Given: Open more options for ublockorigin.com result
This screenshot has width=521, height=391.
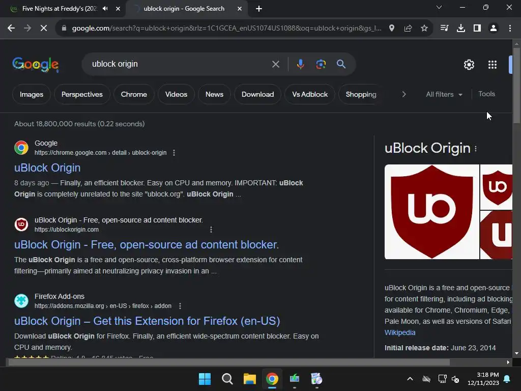Looking at the screenshot, I should 211,230.
